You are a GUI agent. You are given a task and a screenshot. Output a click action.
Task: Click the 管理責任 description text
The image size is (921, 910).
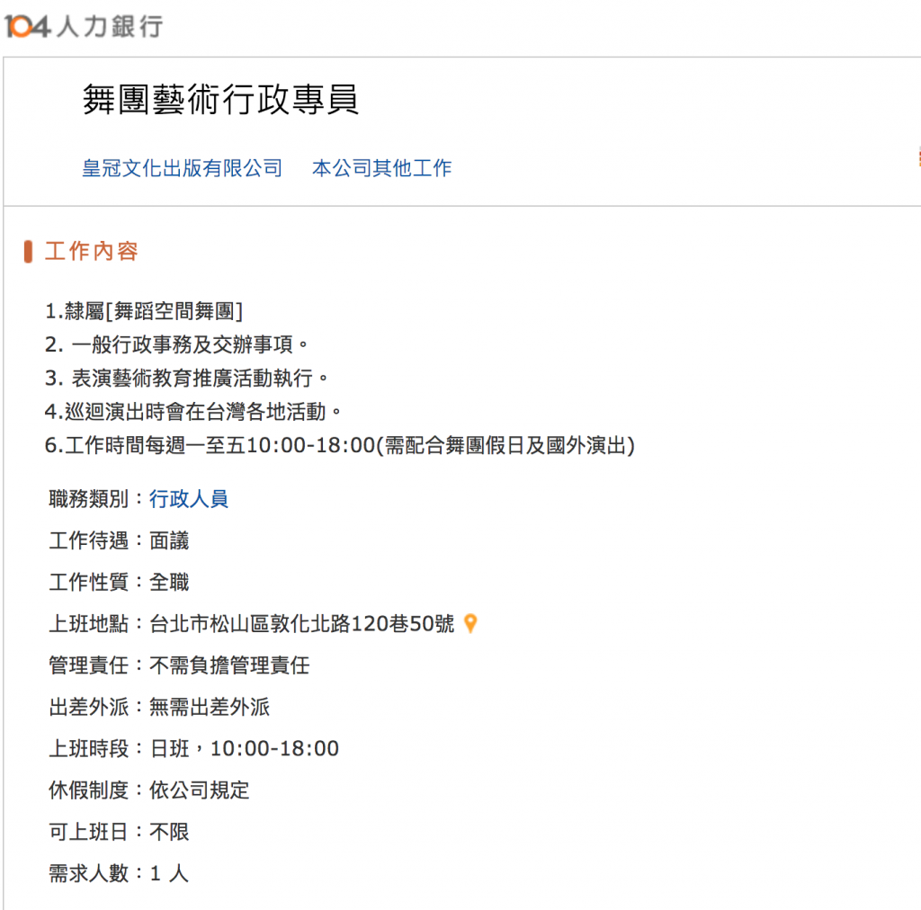229,665
